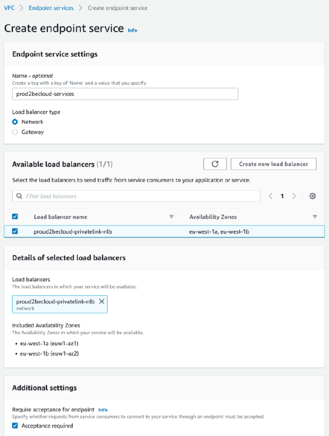Image resolution: width=329 pixels, height=436 pixels.
Task: Open table preferences via the gear icon
Action: tap(313, 196)
